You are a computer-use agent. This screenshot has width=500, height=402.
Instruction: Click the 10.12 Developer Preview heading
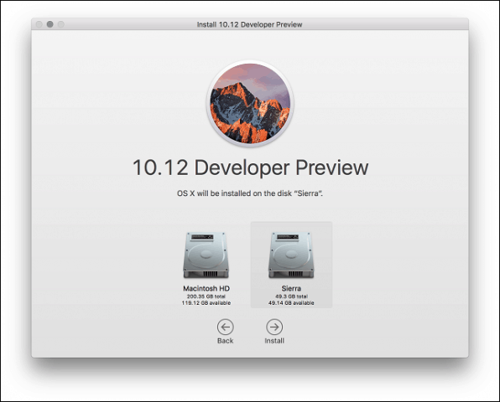coord(250,167)
